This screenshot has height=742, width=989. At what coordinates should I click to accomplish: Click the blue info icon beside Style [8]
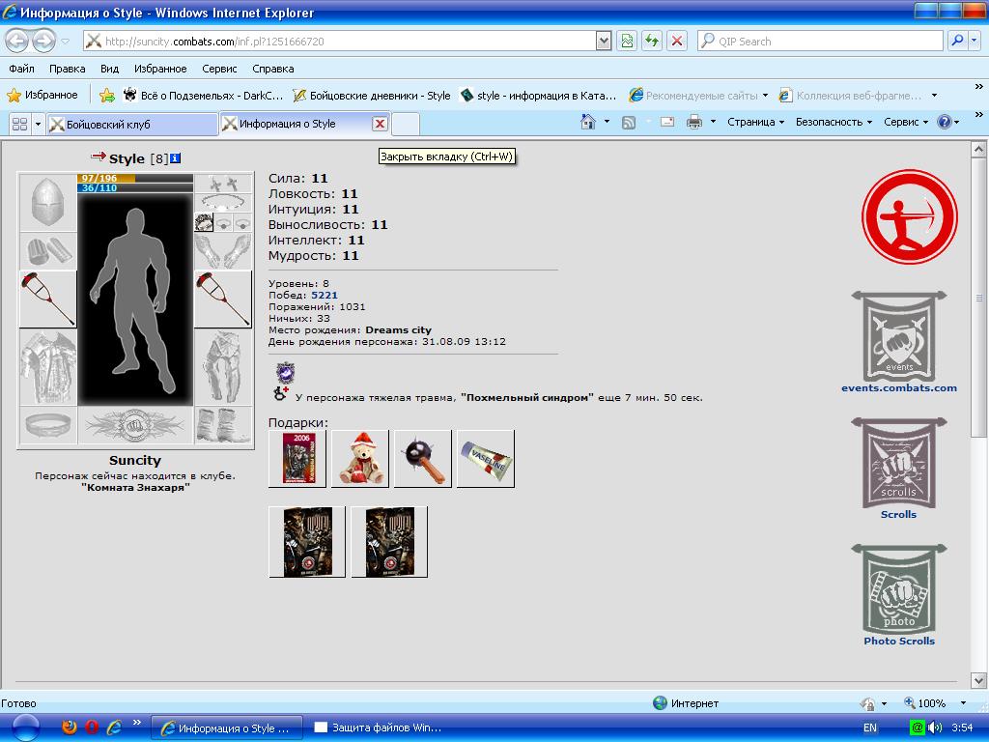coord(176,158)
